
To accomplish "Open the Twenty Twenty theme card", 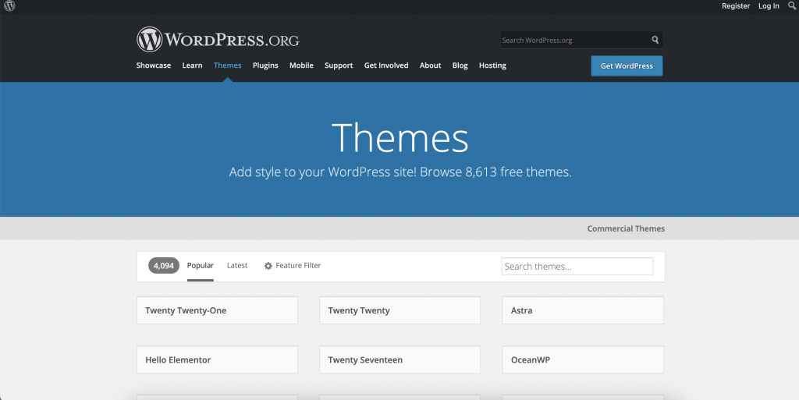I will tap(399, 310).
